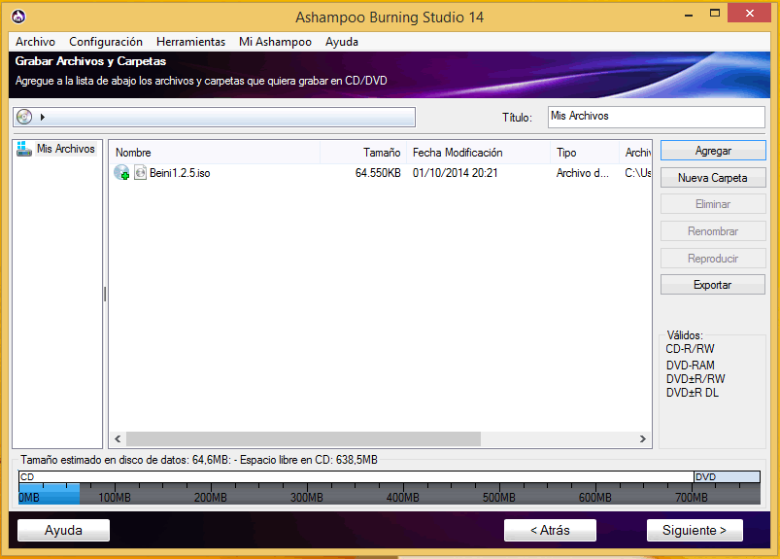This screenshot has width=780, height=559.
Task: Go to next step with Siguiente
Action: click(695, 531)
